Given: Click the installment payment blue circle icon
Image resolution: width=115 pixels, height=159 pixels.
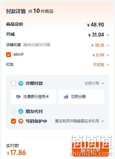Looking at the screenshot, I should pyautogui.click(x=21, y=83).
